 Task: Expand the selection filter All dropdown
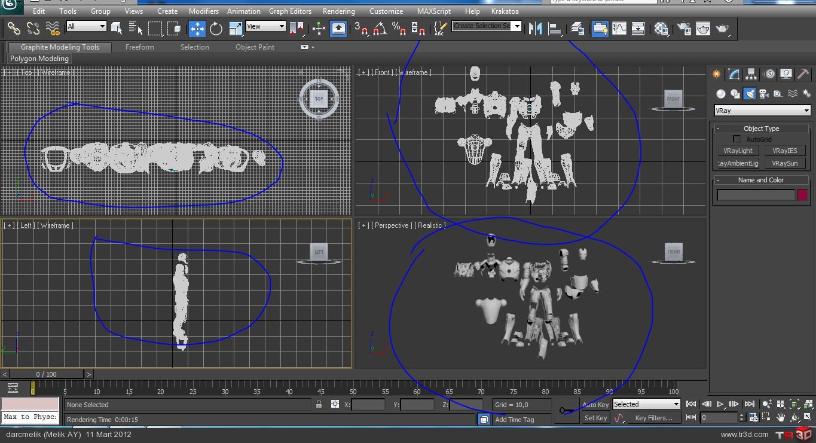86,26
